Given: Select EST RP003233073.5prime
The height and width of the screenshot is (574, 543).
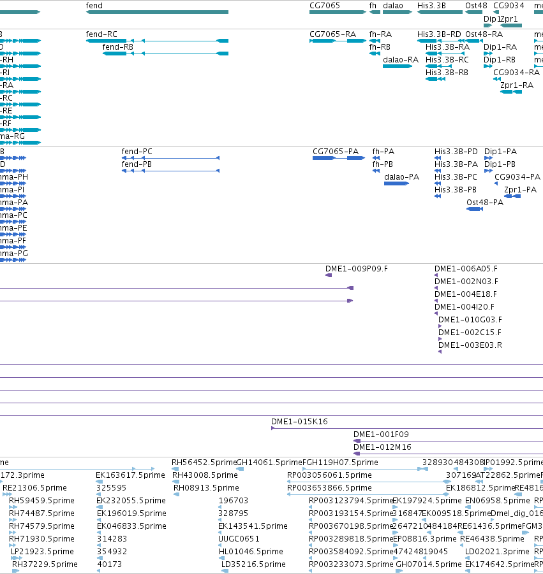Looking at the screenshot, I should pyautogui.click(x=311, y=571).
